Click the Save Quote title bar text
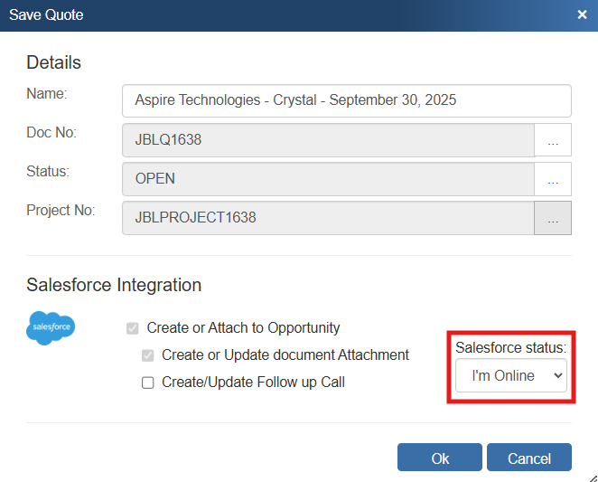Screen dimensions: 598x482 (45, 14)
